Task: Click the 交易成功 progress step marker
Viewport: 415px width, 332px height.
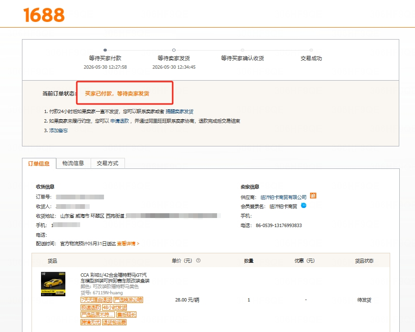Action: 311,50
